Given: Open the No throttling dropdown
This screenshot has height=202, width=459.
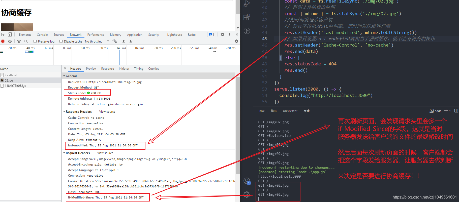Looking at the screenshot, I should pos(97,42).
